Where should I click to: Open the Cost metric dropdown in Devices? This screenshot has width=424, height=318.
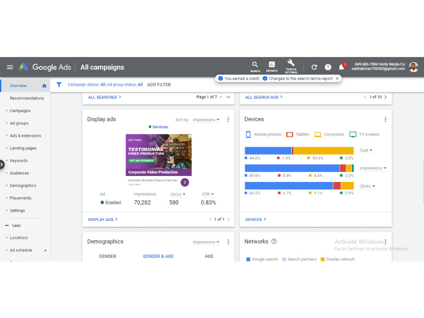tap(366, 151)
